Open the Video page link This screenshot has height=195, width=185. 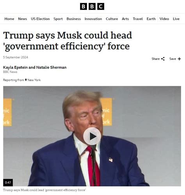(x=164, y=19)
